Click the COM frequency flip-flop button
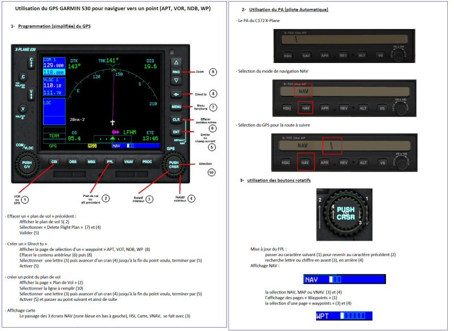 31,62
